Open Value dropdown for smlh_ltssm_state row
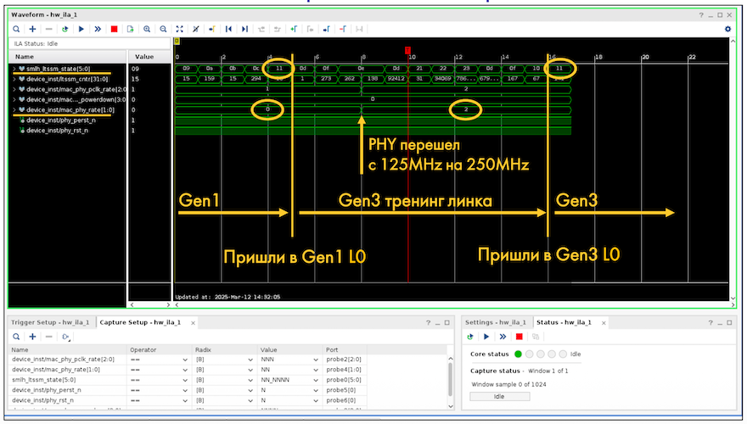Image resolution: width=747 pixels, height=424 pixels. click(x=316, y=380)
